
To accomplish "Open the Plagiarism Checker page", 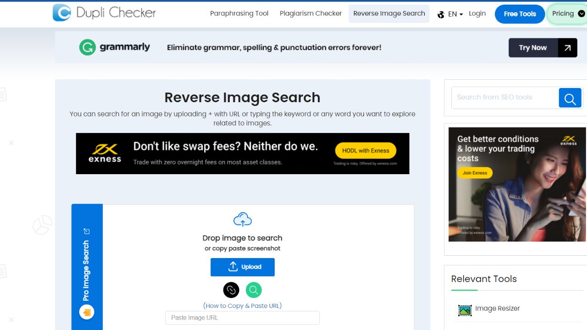I will (310, 13).
